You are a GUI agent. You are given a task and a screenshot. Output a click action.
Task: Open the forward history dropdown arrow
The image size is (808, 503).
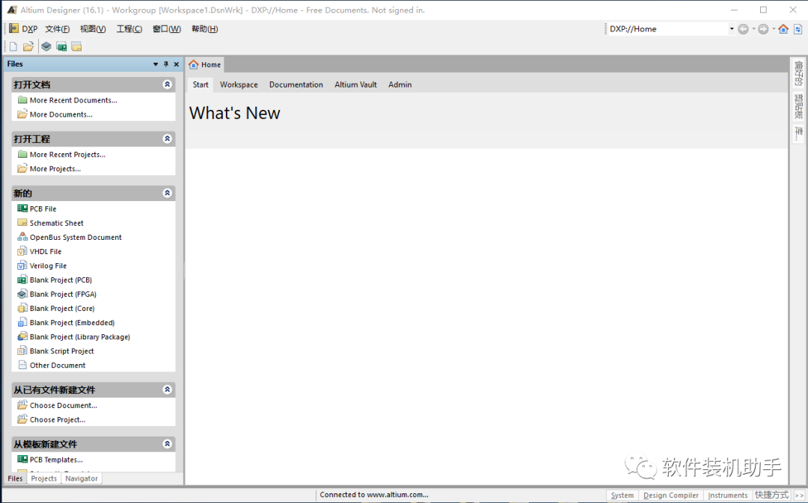[774, 29]
